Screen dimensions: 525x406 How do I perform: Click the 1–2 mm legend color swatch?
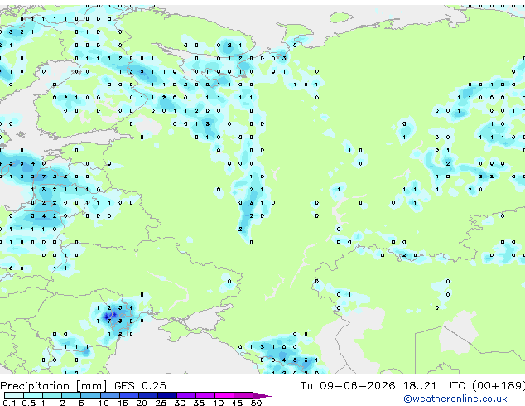(x=52, y=395)
